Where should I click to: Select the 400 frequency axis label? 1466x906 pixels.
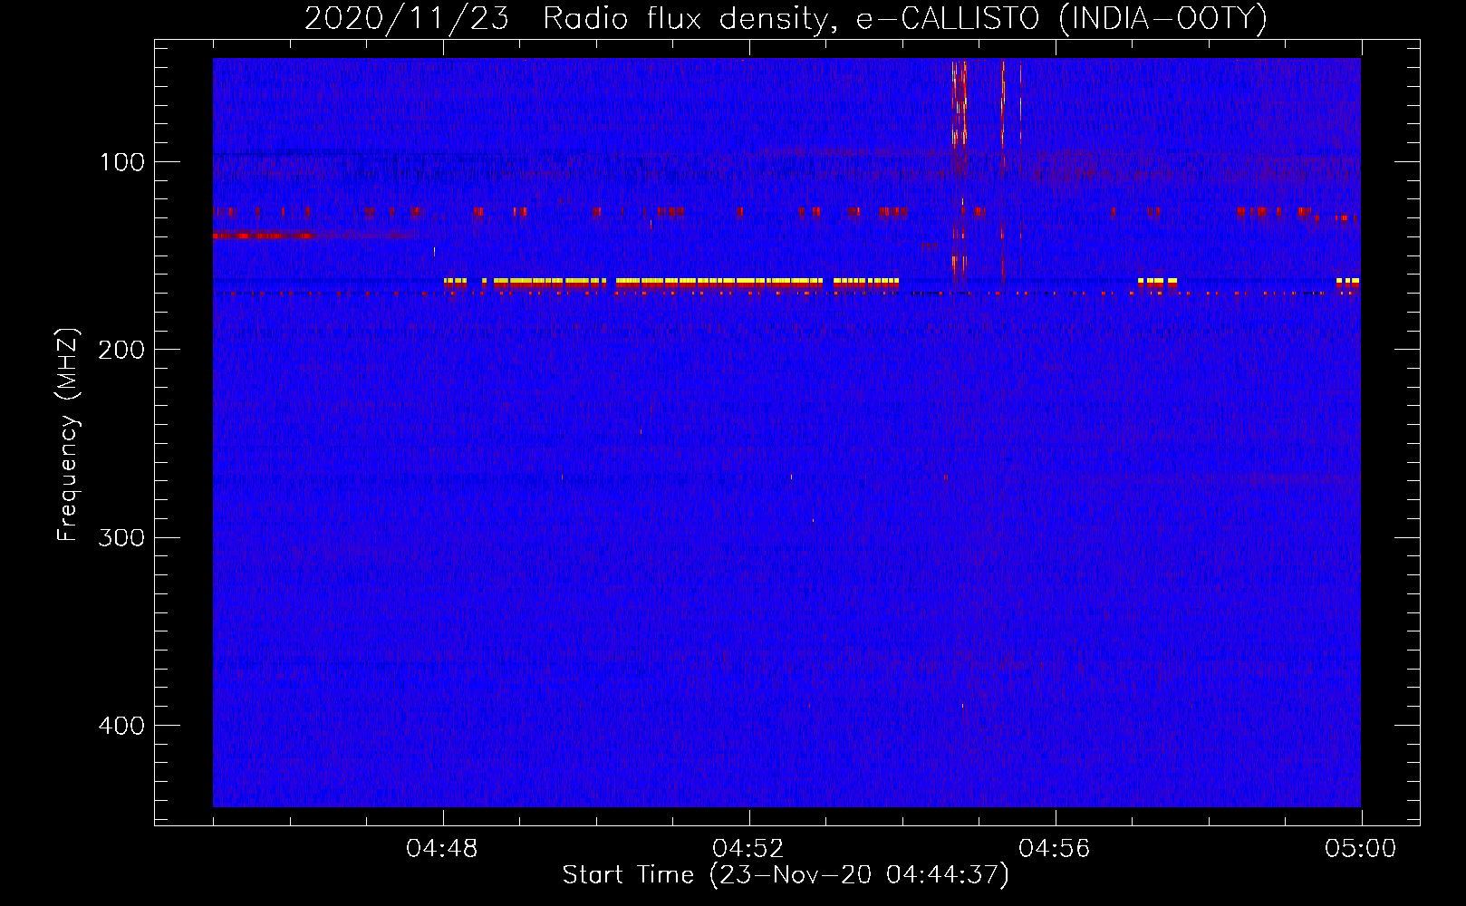[x=122, y=726]
